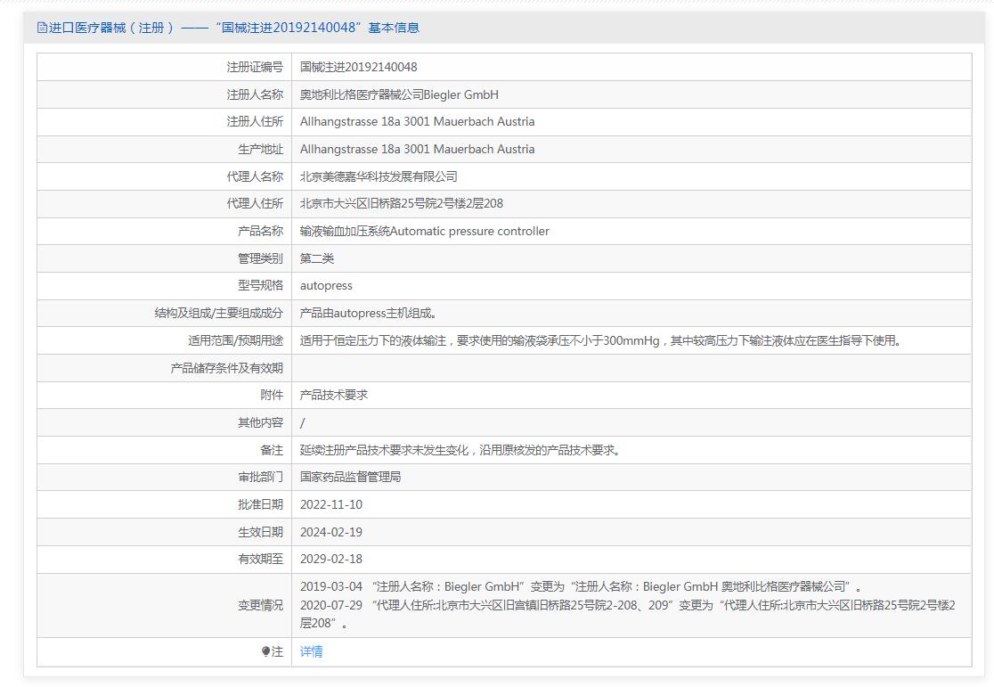Image resolution: width=994 pixels, height=687 pixels.
Task: Click the bullet icon next to 注 label
Action: point(265,652)
